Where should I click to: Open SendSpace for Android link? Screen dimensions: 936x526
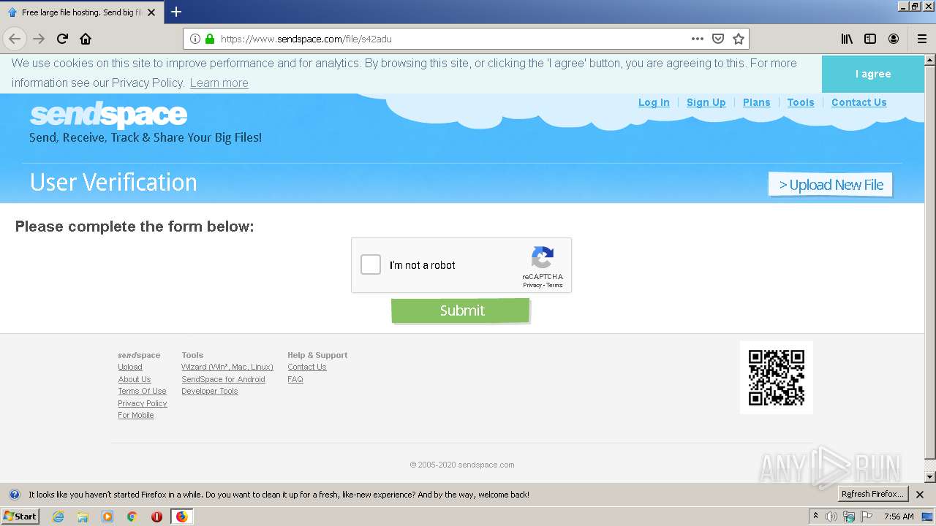pos(223,379)
